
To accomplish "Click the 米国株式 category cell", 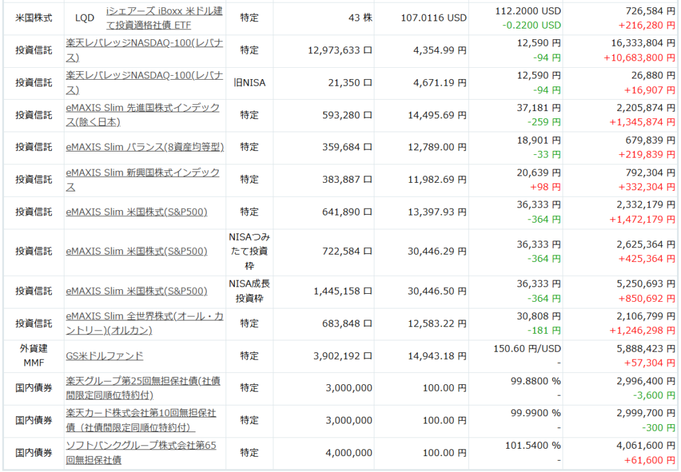I will tap(33, 18).
